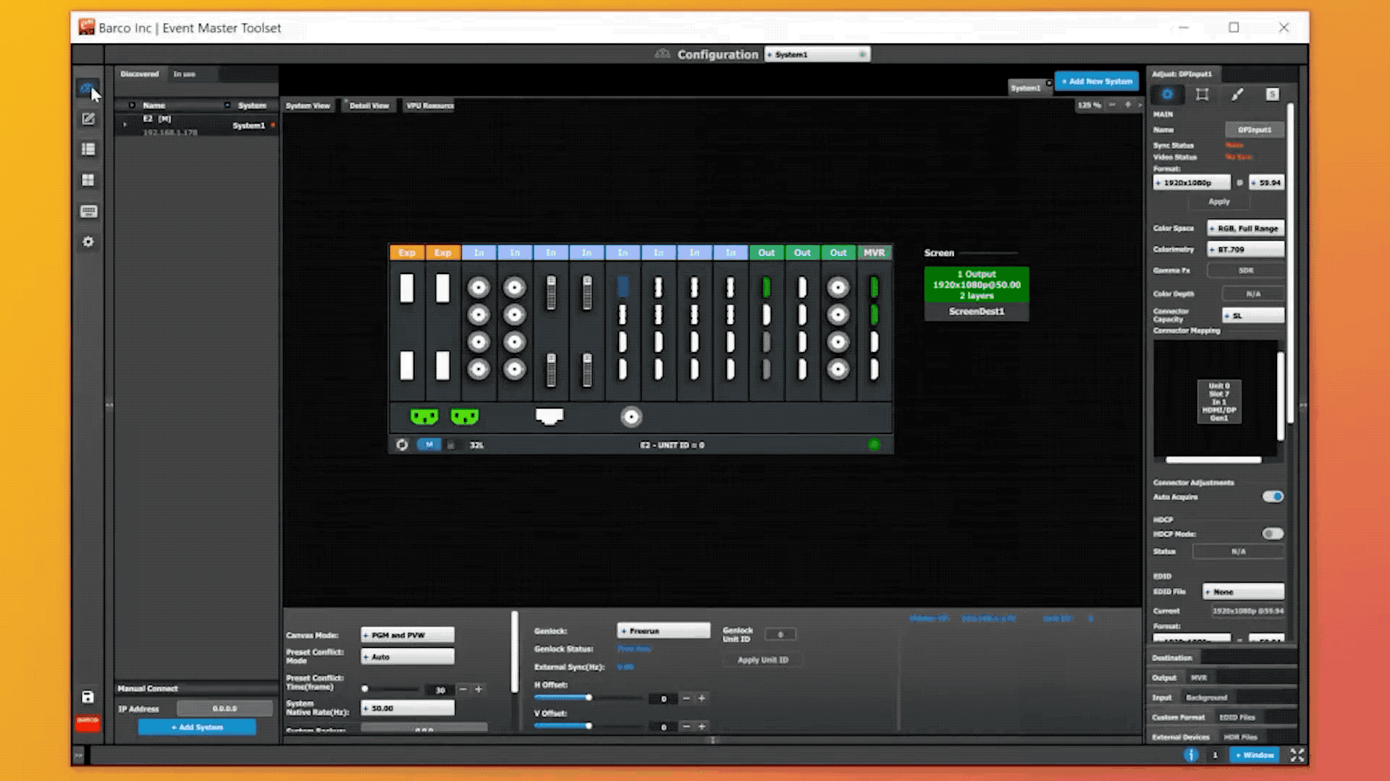
Task: Open settings gear icon in left sidebar
Action: coord(88,242)
